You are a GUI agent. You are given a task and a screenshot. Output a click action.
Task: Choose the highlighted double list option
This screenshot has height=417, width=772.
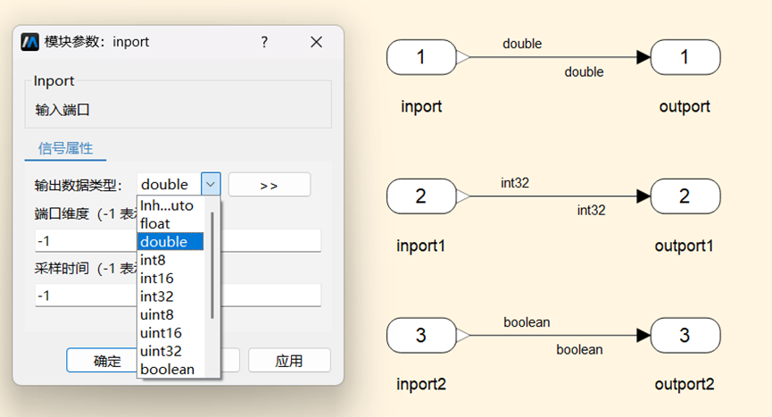[x=170, y=242]
